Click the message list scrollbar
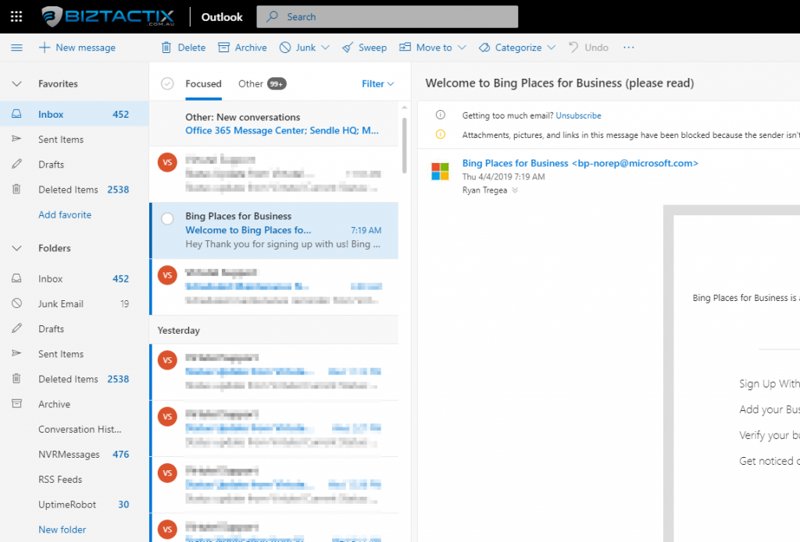Viewport: 800px width, 542px height. point(404,145)
